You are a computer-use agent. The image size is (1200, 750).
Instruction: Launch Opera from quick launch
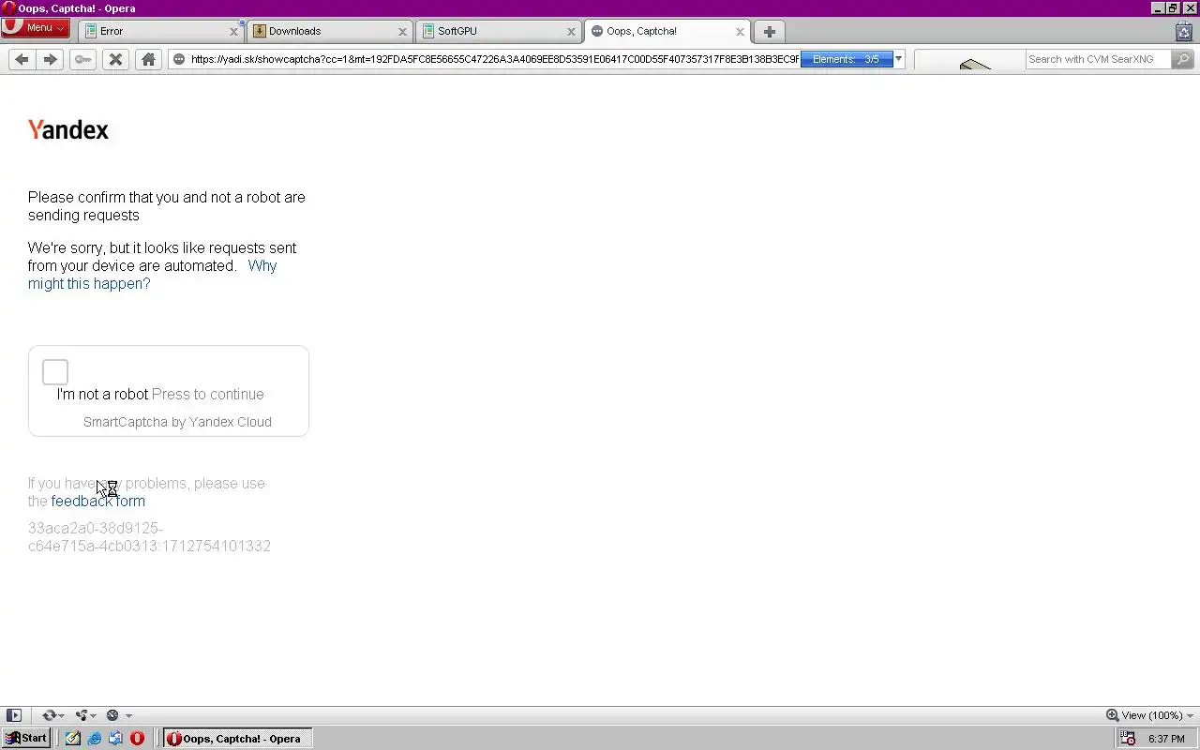pyautogui.click(x=137, y=739)
